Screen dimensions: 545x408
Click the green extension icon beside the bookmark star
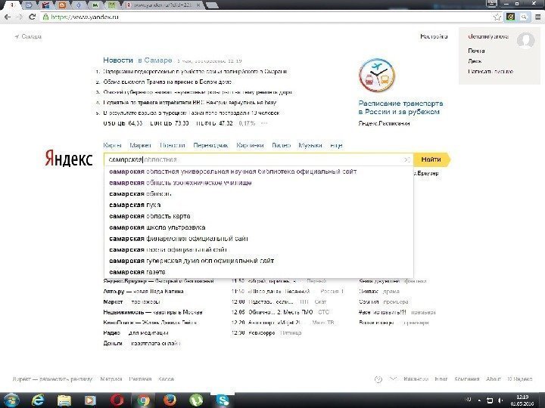tap(510, 17)
